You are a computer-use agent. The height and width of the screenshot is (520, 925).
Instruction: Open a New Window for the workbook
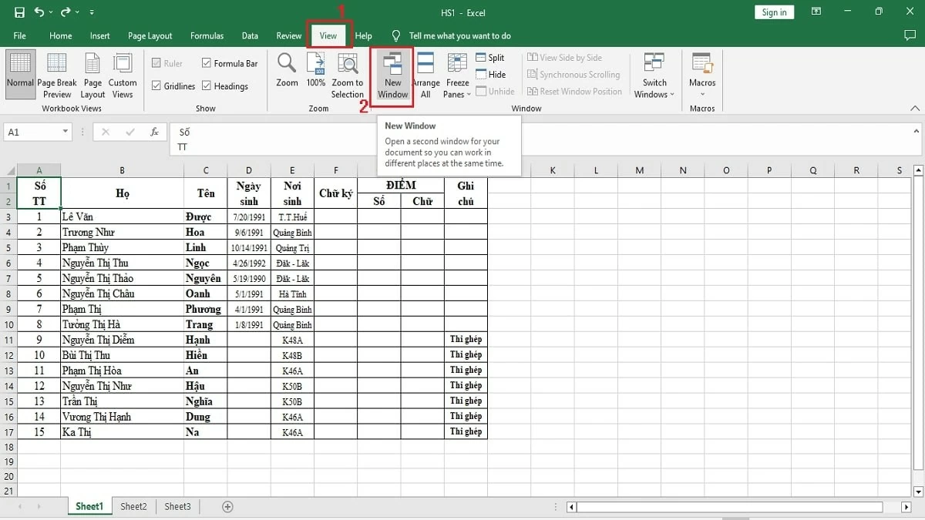tap(392, 74)
